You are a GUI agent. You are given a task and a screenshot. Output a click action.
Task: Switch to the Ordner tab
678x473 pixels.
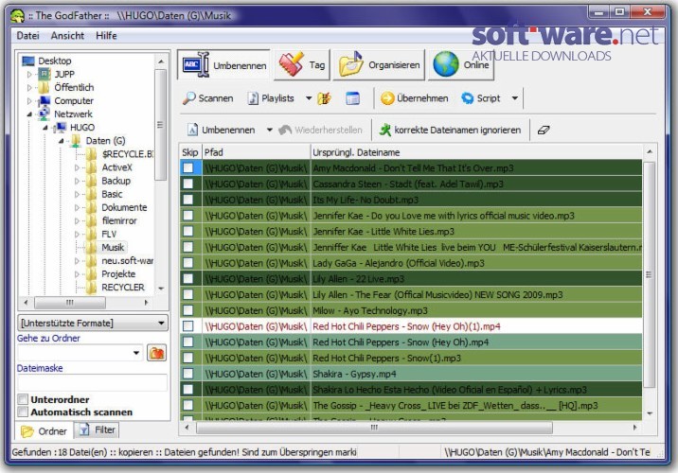[x=45, y=430]
